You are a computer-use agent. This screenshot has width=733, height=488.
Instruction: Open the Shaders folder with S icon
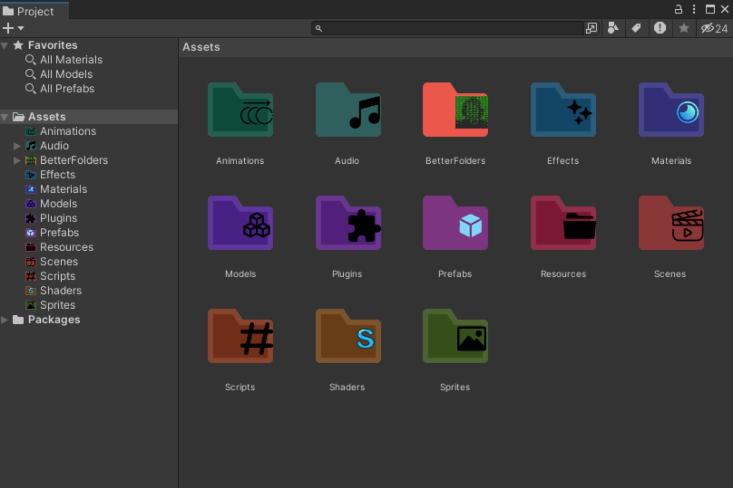coord(348,336)
